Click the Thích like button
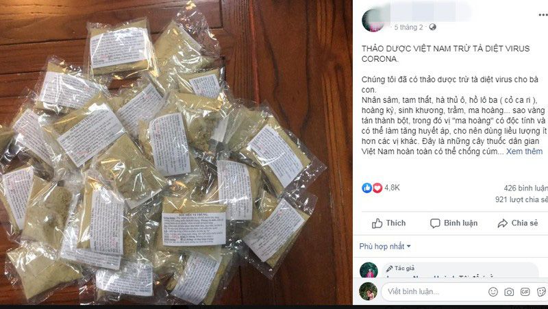This screenshot has width=548, height=309. tap(388, 223)
